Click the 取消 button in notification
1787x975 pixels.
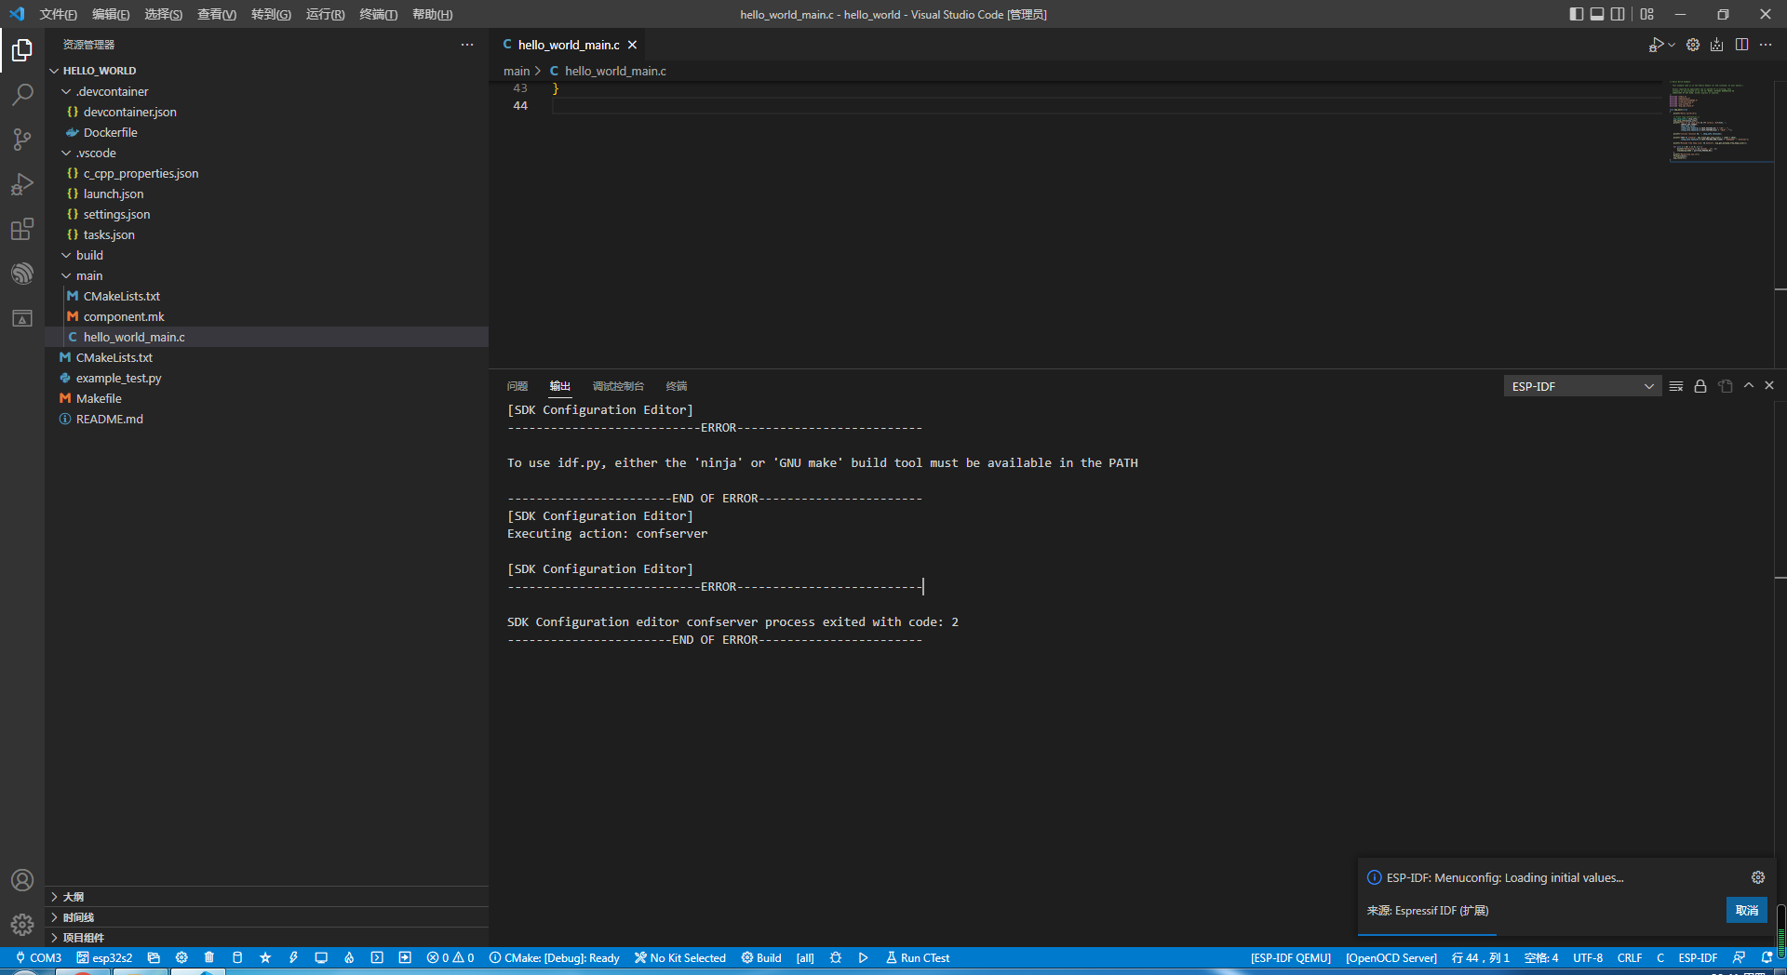click(1747, 911)
